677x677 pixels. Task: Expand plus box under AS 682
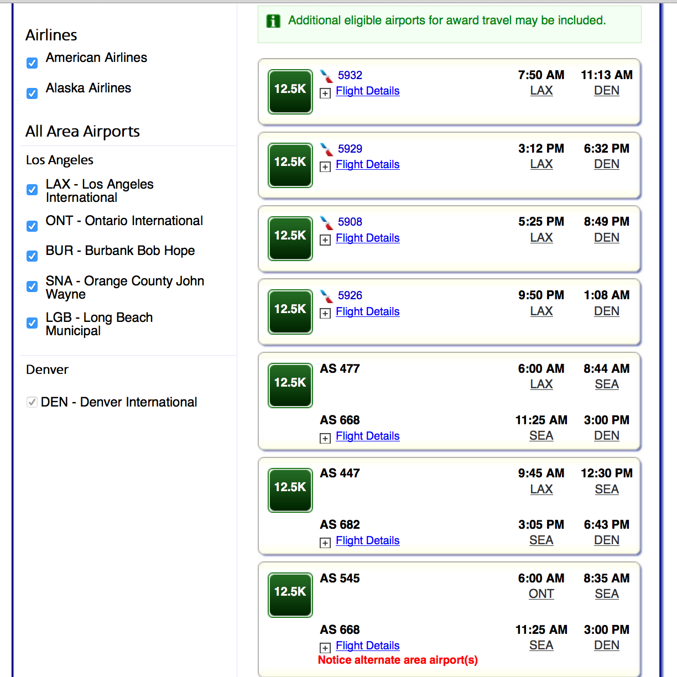(x=325, y=543)
